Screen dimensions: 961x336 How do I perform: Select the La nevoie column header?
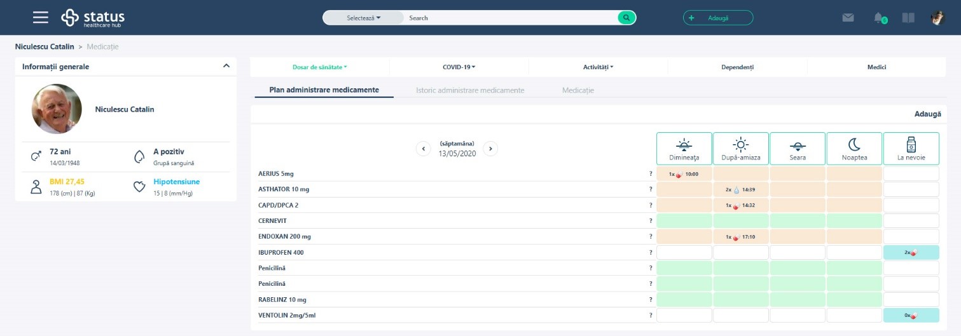pyautogui.click(x=911, y=149)
